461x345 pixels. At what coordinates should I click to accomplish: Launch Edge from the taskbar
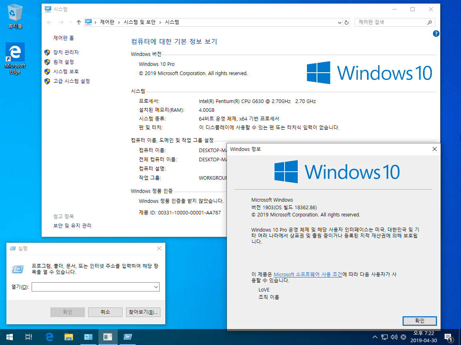pyautogui.click(x=49, y=337)
